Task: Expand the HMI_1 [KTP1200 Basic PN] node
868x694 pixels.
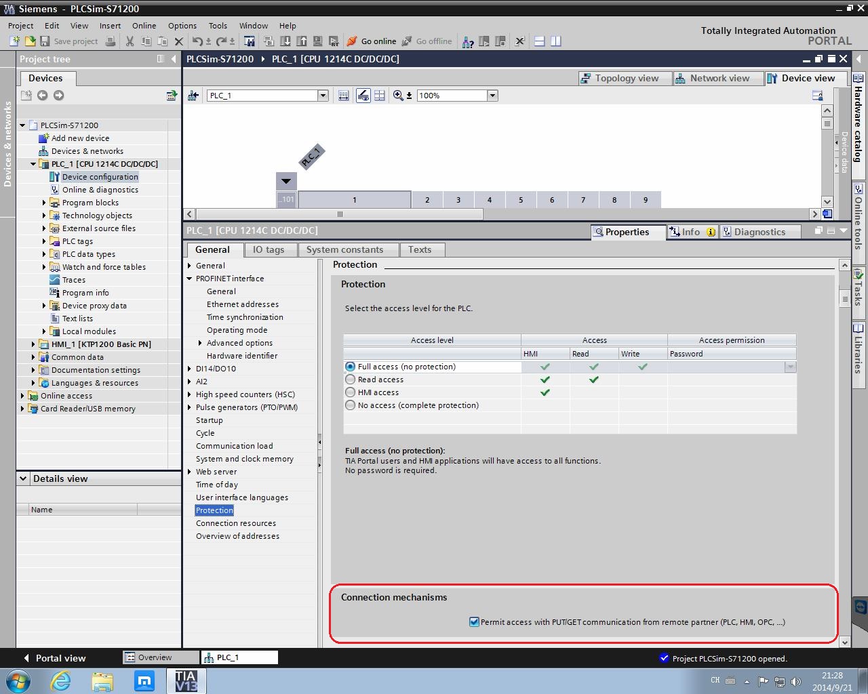Action: coord(33,344)
